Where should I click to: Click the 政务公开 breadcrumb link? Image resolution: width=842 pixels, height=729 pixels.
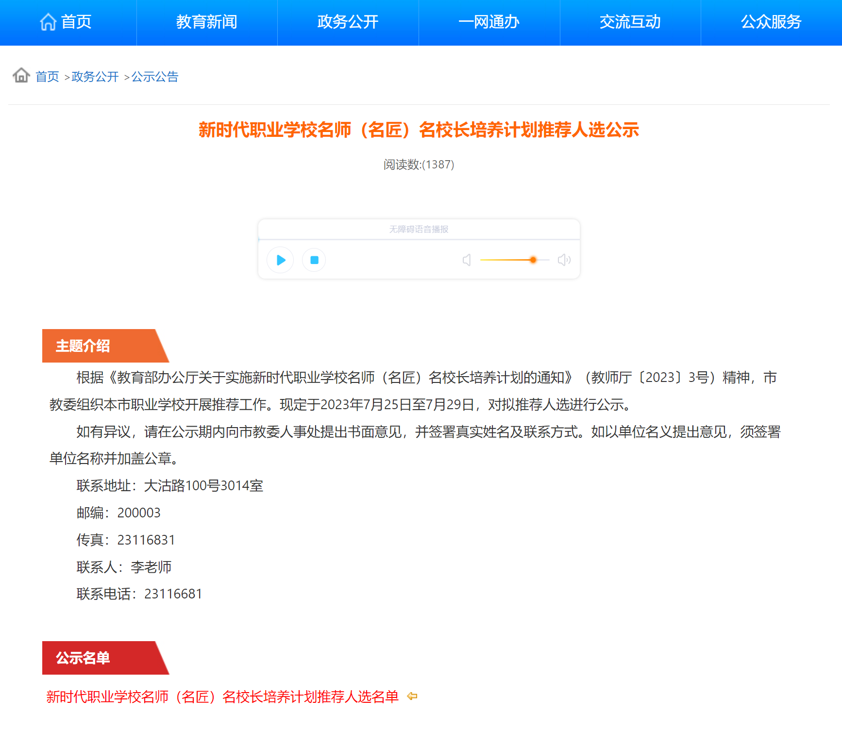pyautogui.click(x=95, y=77)
